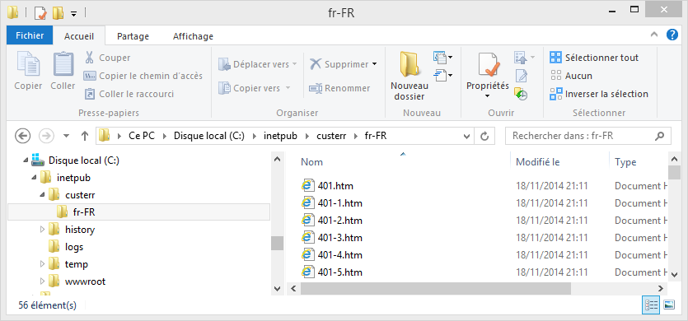Switch to details view icon
The height and width of the screenshot is (321, 688).
coord(651,305)
